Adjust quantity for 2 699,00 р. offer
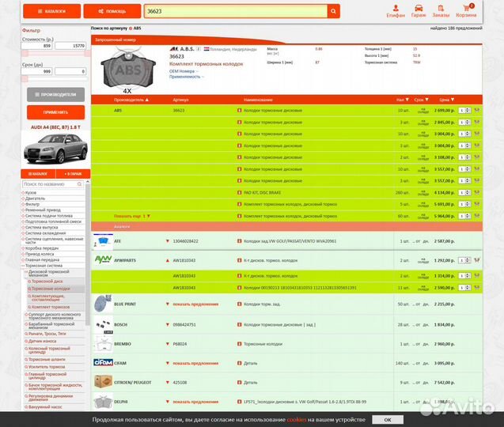The width and height of the screenshot is (504, 427). [464, 110]
